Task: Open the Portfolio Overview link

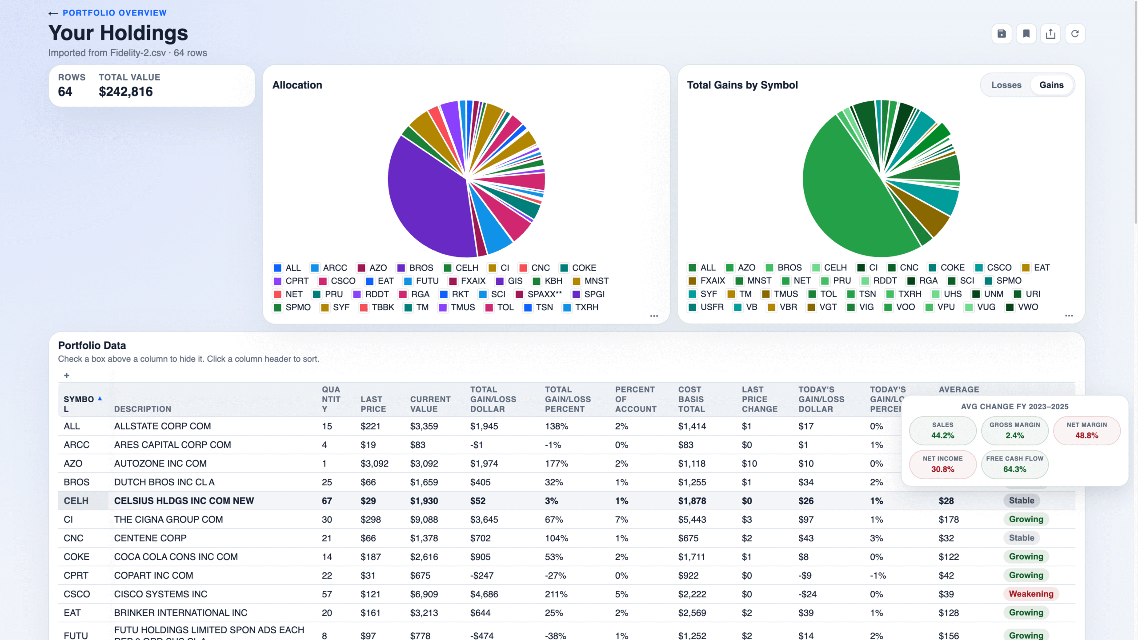Action: point(115,13)
